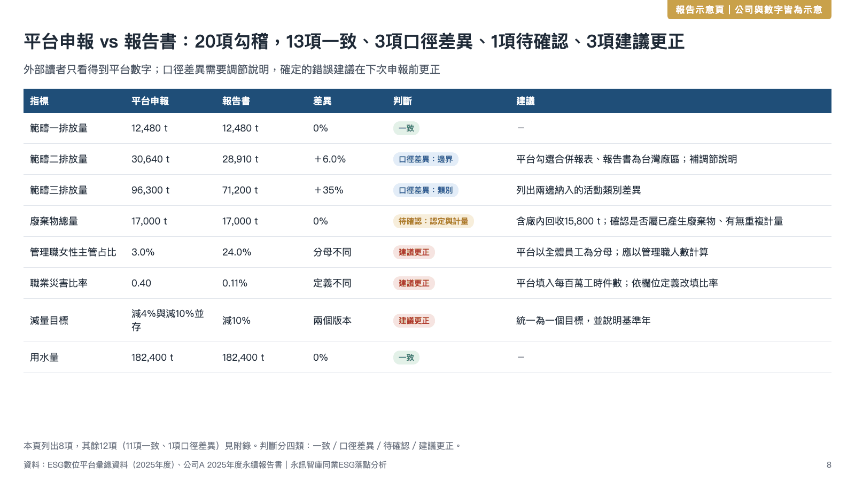Select the 管理職女性主管占比 row label
This screenshot has width=855, height=481.
click(73, 252)
